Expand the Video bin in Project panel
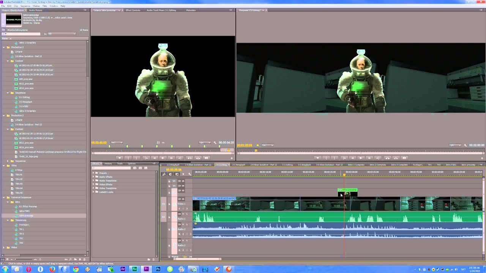Image resolution: width=486 pixels, height=273 pixels. 3,248
